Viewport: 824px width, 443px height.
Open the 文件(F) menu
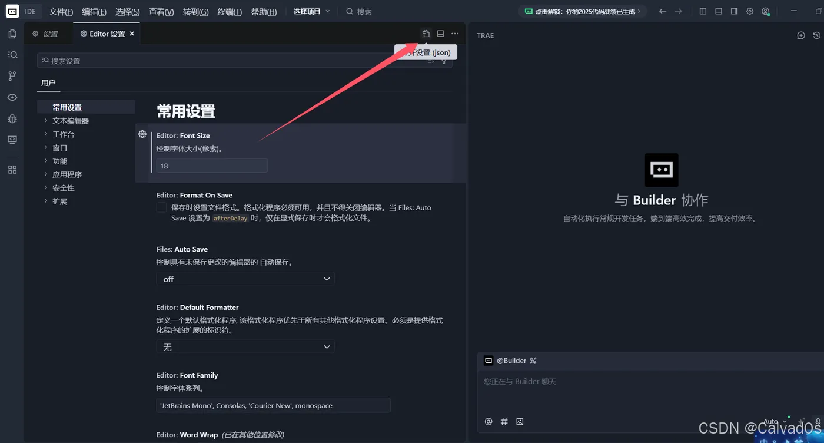61,12
